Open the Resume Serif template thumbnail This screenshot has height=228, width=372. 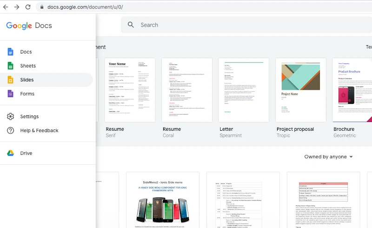pyautogui.click(x=130, y=90)
